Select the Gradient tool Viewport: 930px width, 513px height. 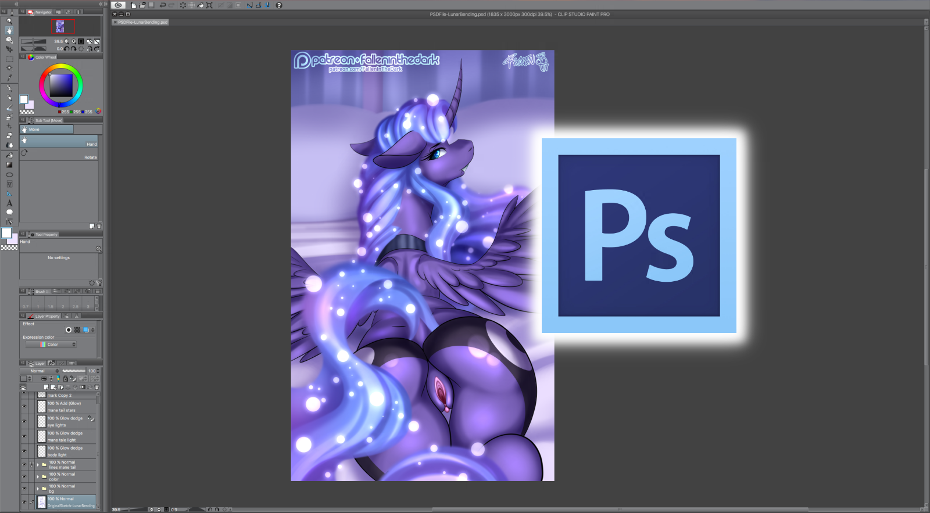coord(9,165)
